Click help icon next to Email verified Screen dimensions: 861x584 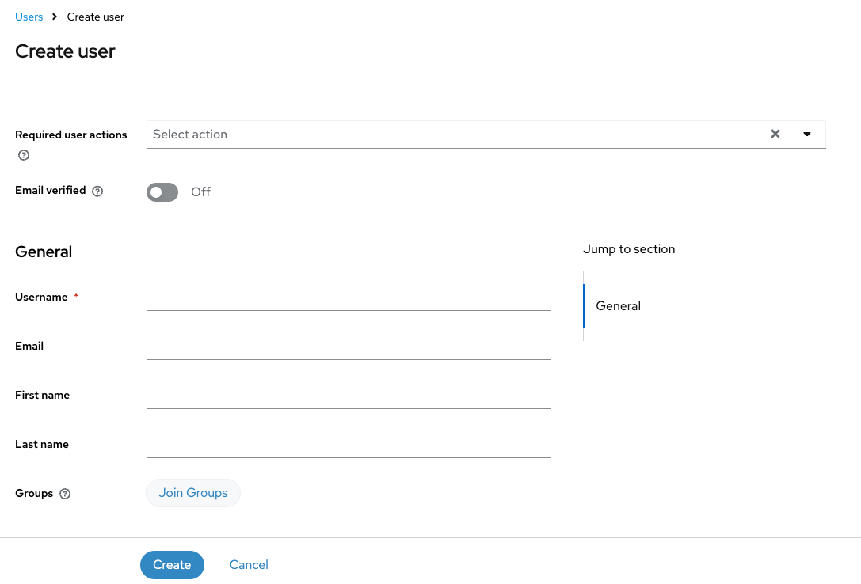[97, 191]
